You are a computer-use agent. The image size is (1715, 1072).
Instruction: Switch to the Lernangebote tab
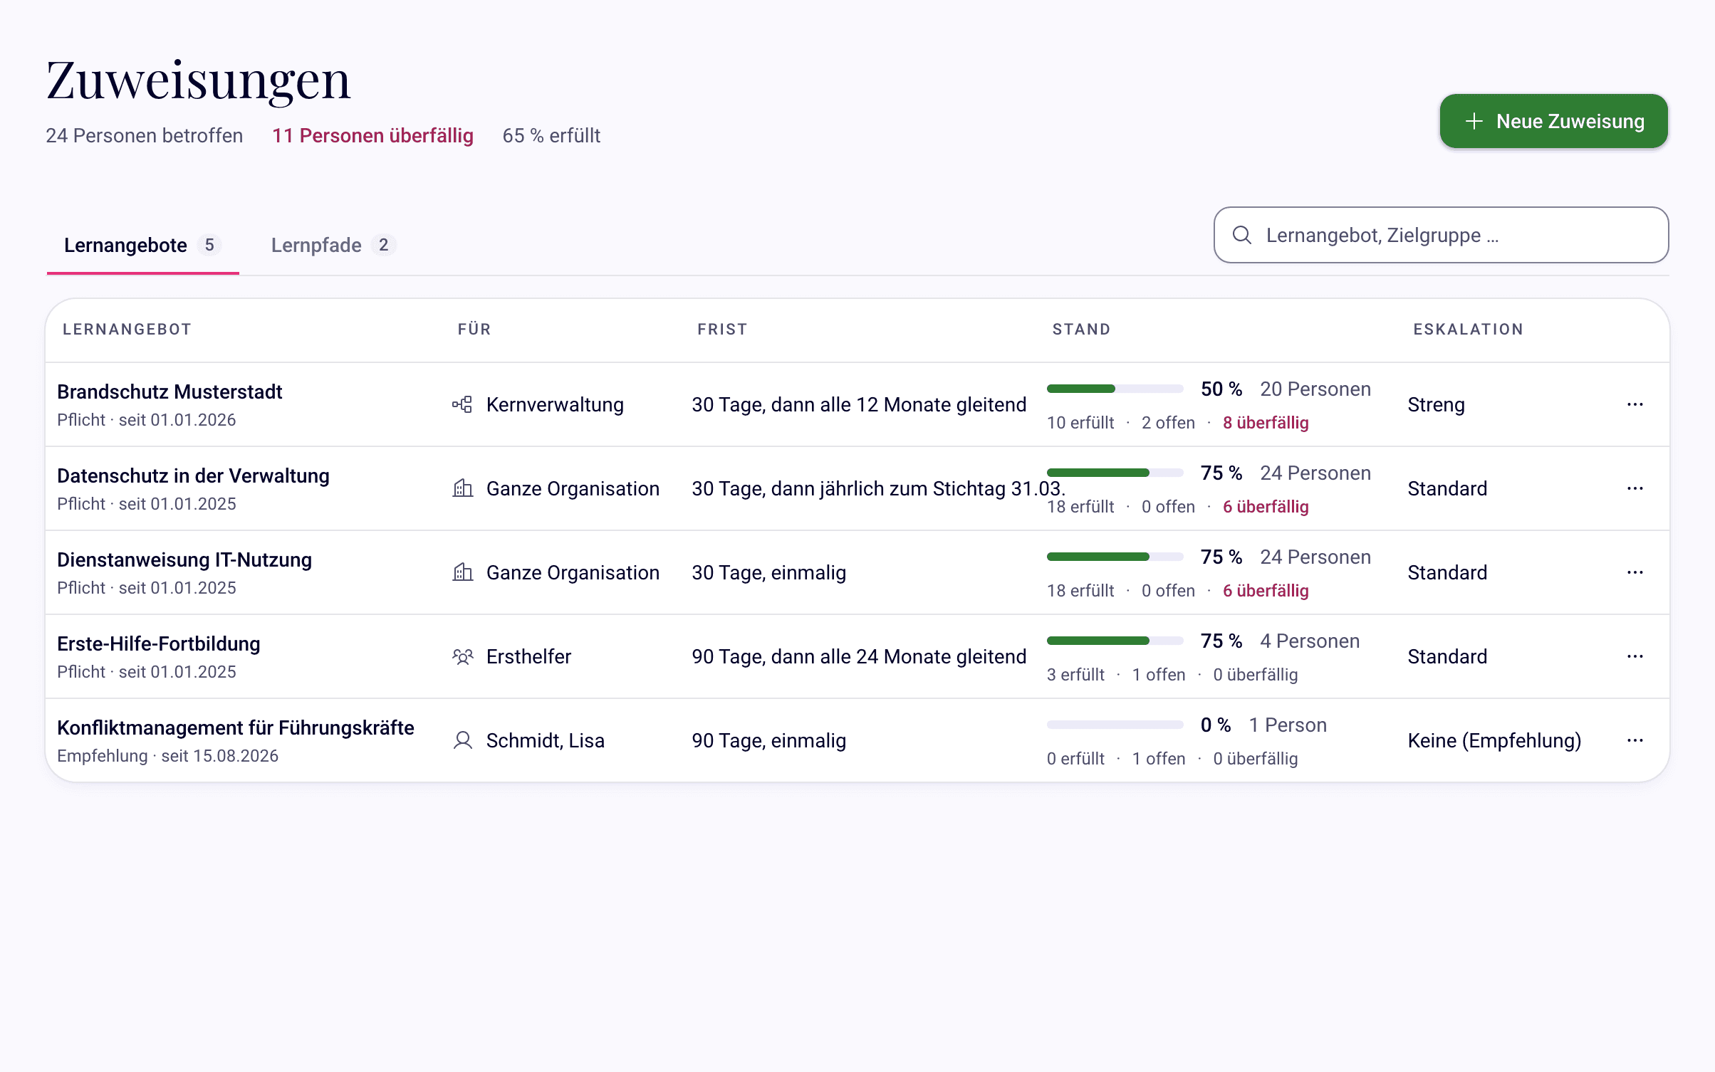[142, 245]
